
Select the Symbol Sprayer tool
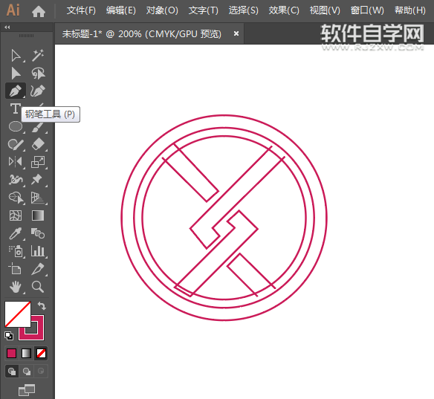(x=16, y=251)
